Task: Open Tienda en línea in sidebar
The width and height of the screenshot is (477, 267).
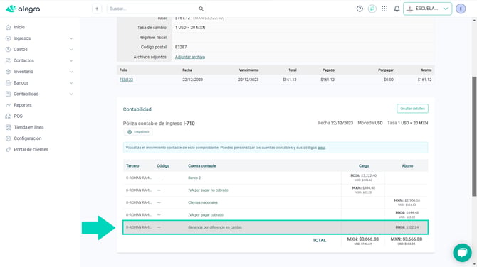Action: coord(28,127)
